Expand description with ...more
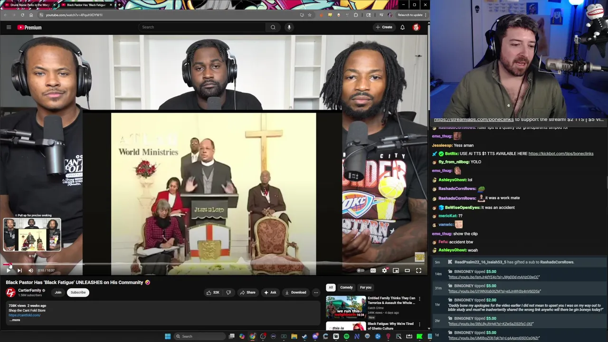 pyautogui.click(x=15, y=320)
